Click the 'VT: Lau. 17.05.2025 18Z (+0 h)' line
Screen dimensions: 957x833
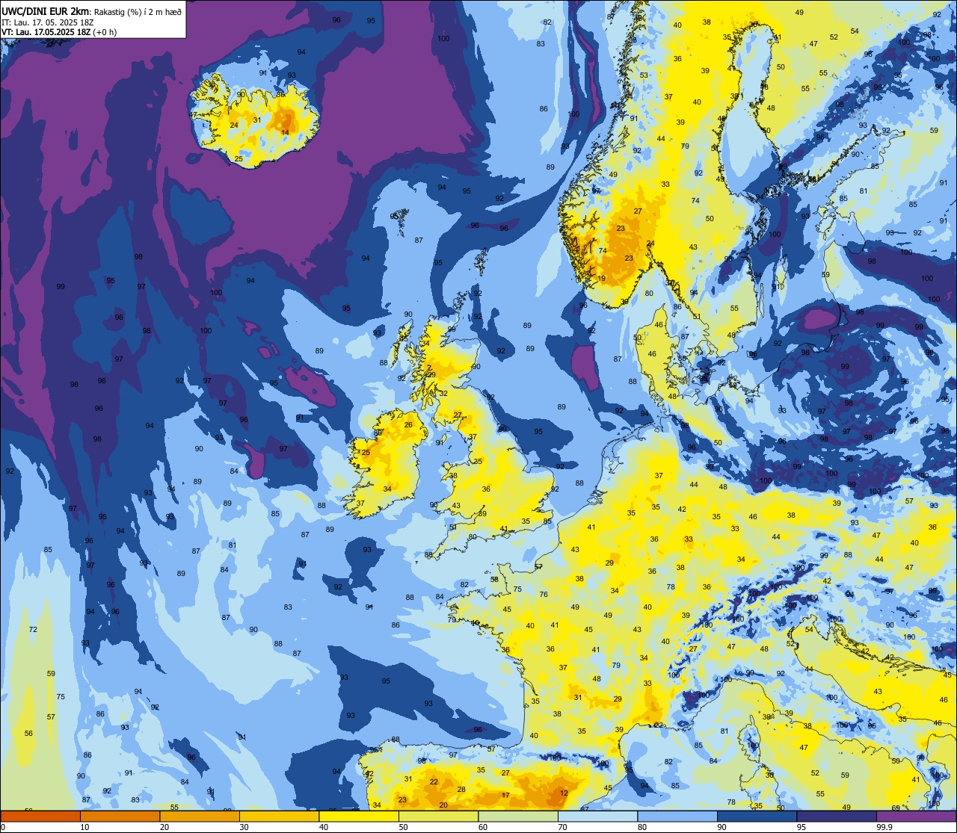58,32
